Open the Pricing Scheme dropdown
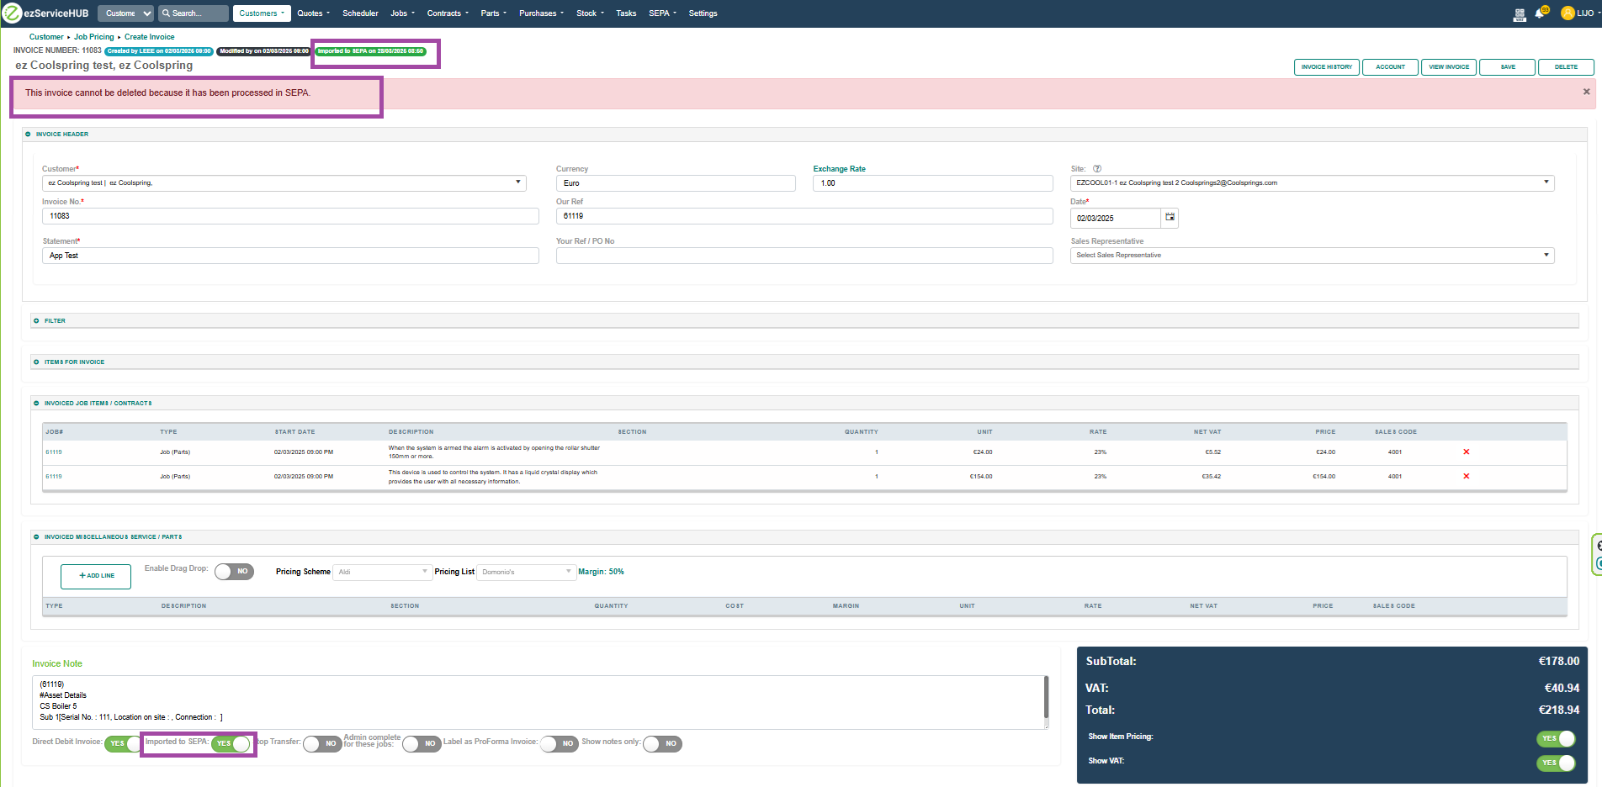Screen dimensions: 1602x787 (382, 573)
